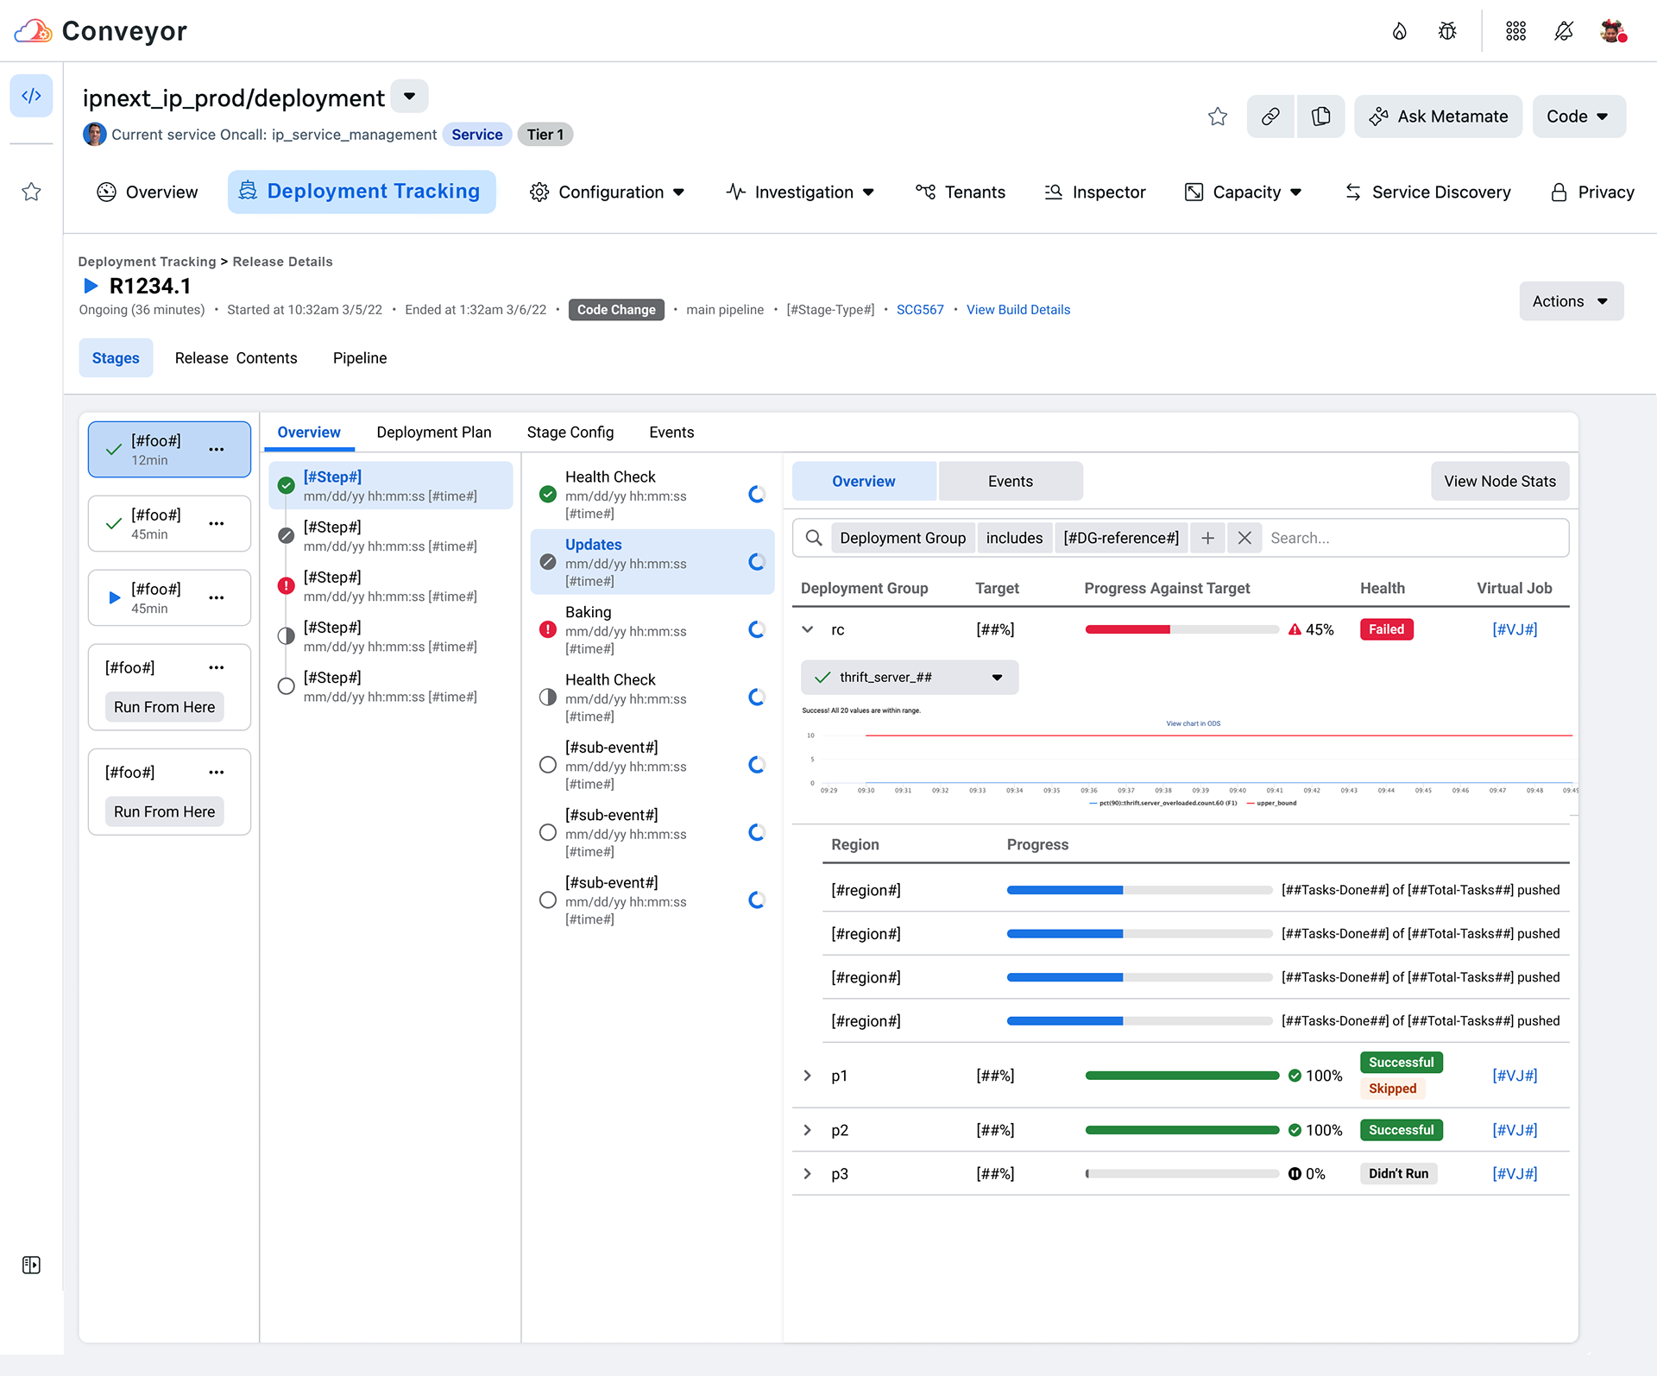Click the red warning triangle at 45%
Image resolution: width=1657 pixels, height=1376 pixels.
click(1295, 629)
